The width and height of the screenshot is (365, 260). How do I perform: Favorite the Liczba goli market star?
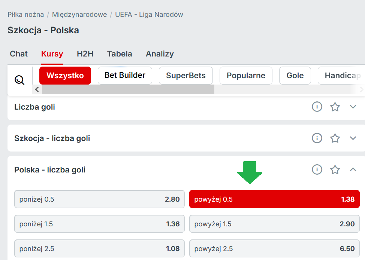click(x=335, y=107)
